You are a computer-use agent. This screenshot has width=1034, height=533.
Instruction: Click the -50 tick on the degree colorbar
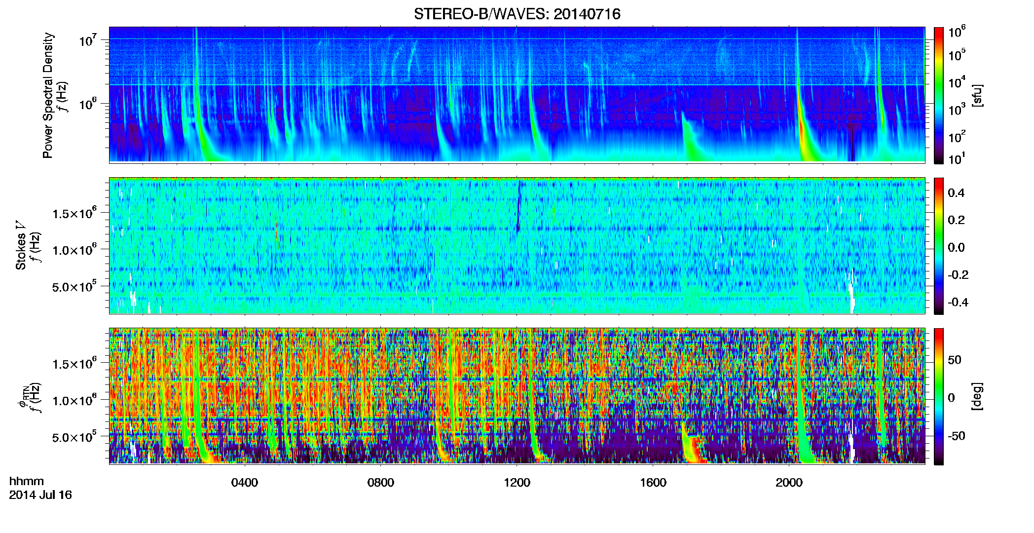coord(956,436)
